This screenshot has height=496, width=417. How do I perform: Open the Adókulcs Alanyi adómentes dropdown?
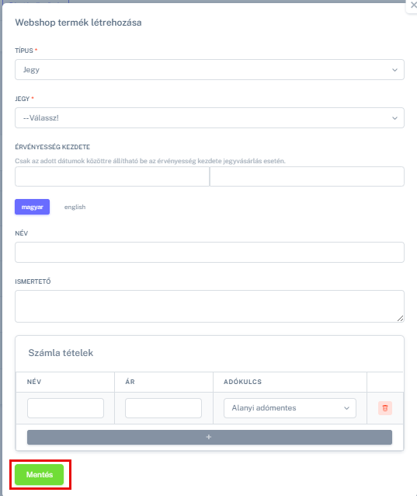click(x=290, y=408)
